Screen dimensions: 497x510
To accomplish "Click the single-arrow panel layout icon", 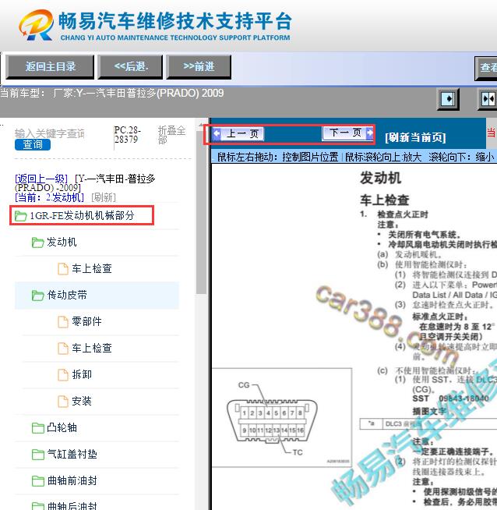I will (448, 99).
